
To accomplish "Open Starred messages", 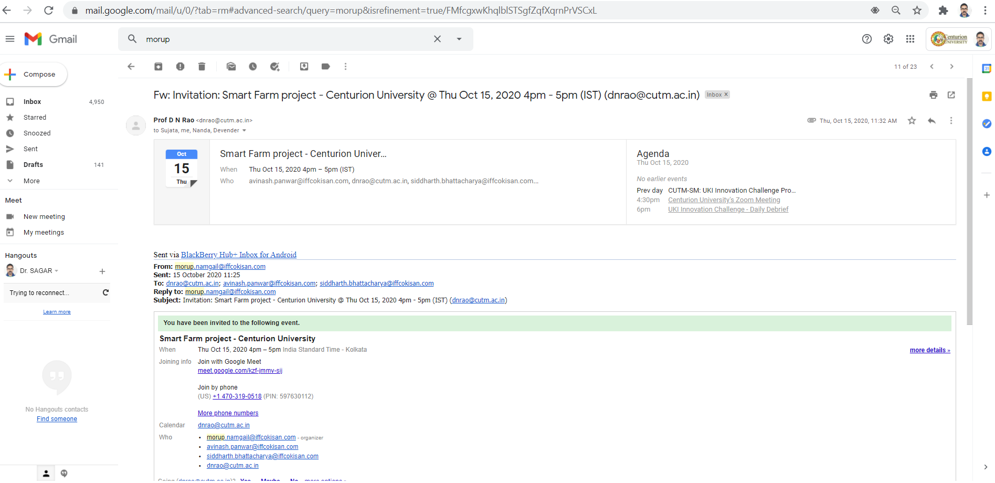I will click(x=35, y=118).
